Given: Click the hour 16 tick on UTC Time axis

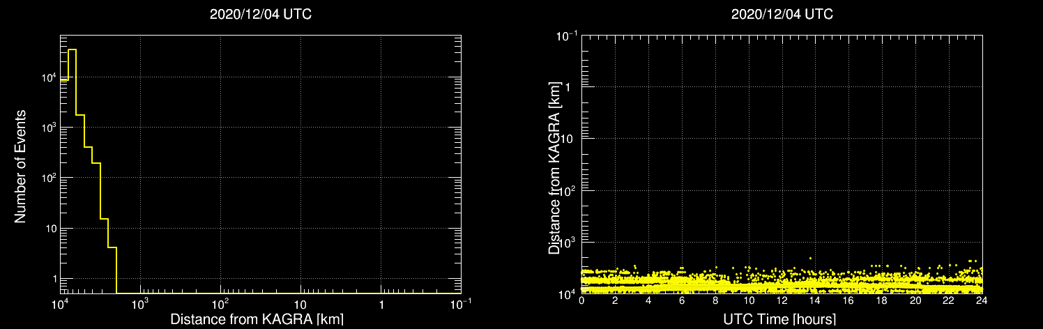Looking at the screenshot, I should point(848,301).
